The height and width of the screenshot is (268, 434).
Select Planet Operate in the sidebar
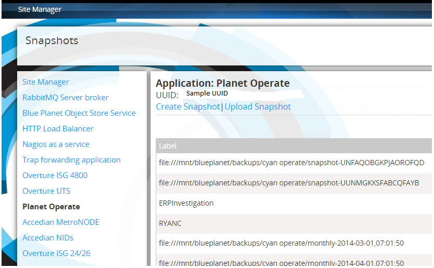(51, 207)
